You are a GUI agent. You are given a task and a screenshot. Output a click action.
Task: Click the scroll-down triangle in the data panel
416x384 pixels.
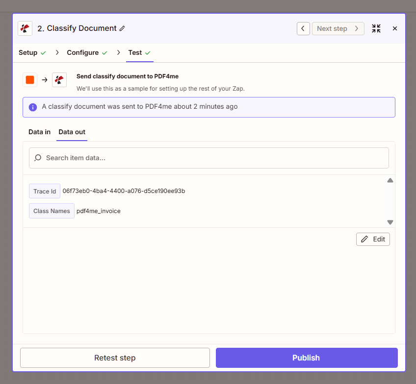tap(390, 222)
